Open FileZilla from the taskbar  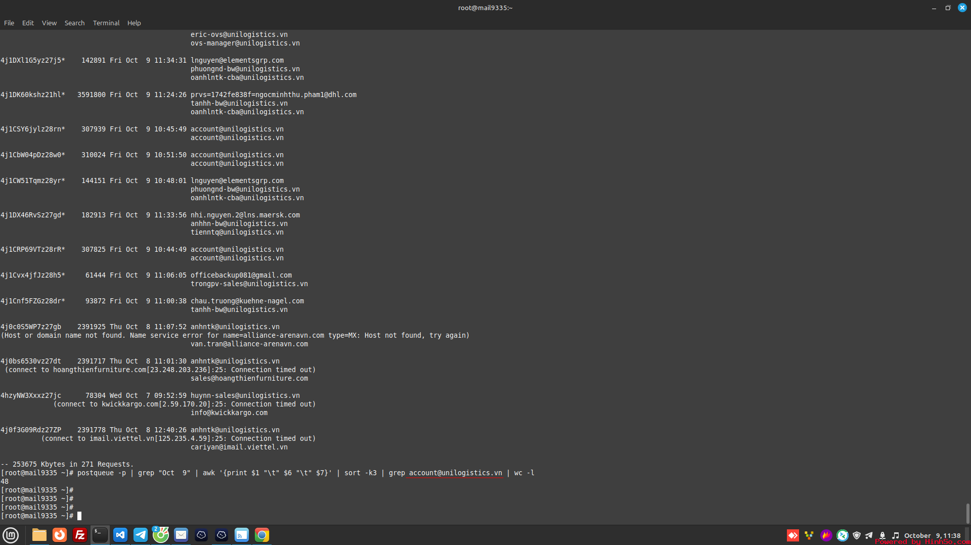80,535
